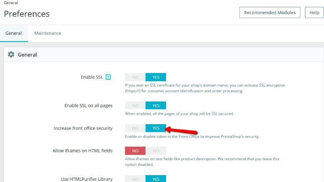The image size is (324, 182).
Task: Open the General tab
Action: [x=14, y=33]
